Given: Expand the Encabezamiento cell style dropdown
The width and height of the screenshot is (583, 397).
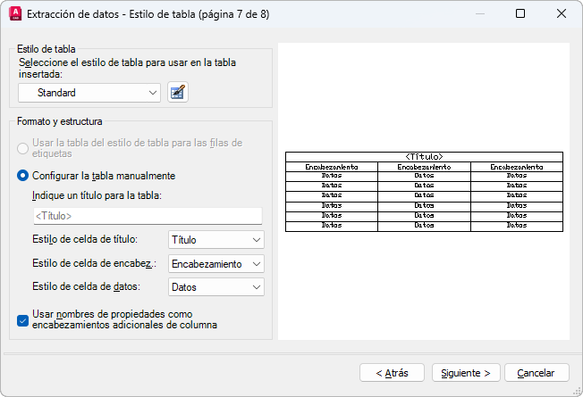Looking at the screenshot, I should coord(216,264).
